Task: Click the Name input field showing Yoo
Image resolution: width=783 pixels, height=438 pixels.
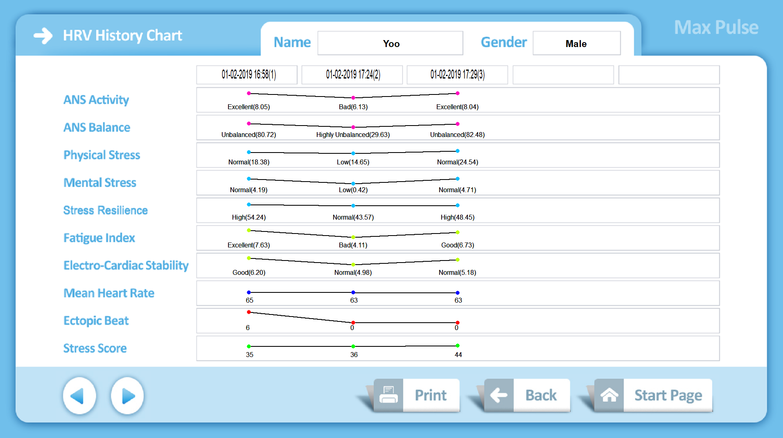Action: pos(390,43)
